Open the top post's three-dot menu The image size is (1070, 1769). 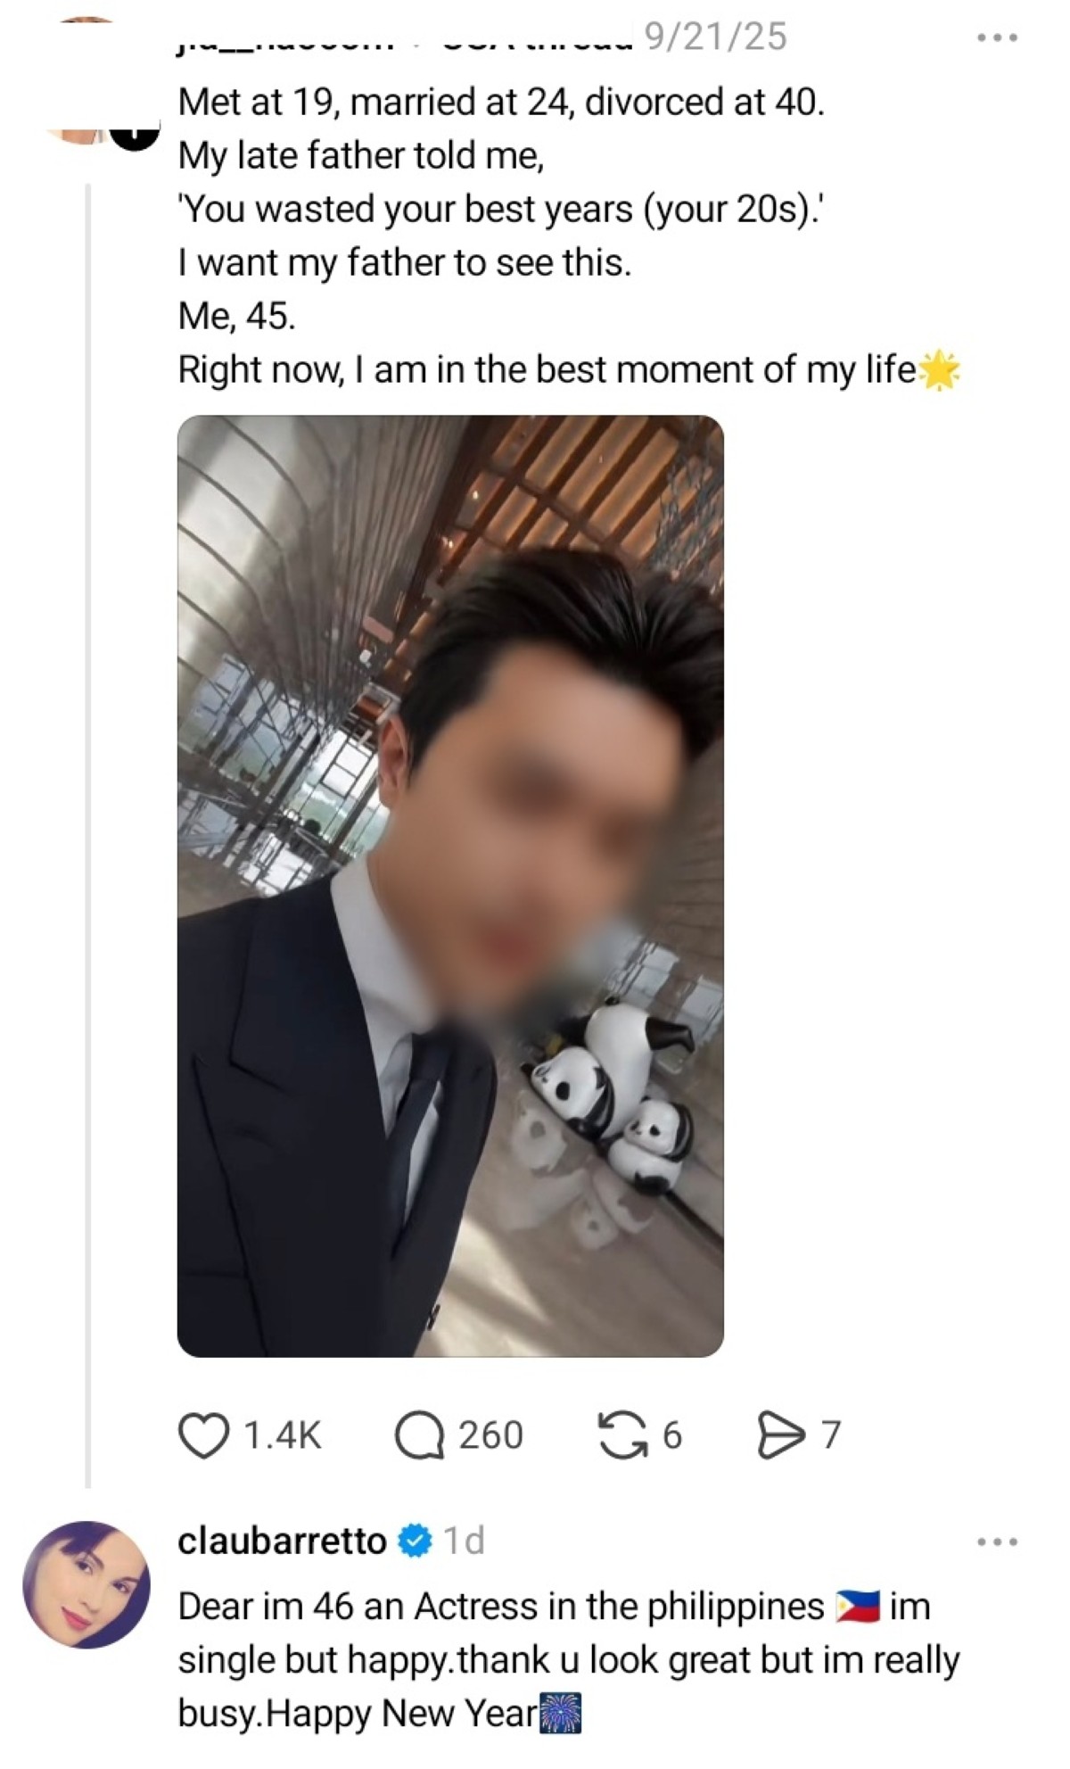(997, 38)
